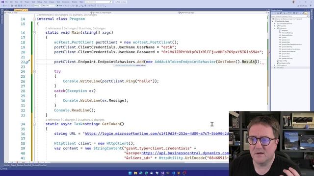Image resolution: width=314 pixels, height=176 pixels.
Task: Click the Home icon in Solution Explorer
Action: [278, 13]
